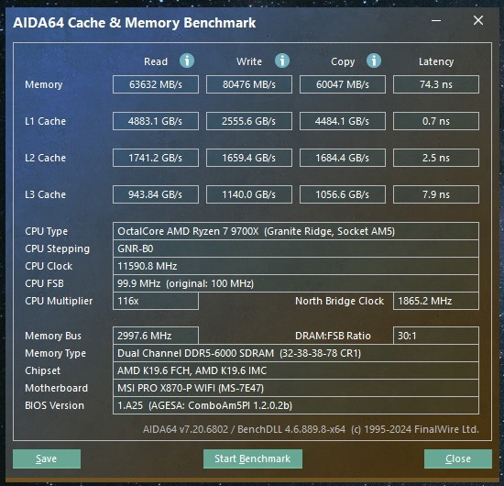Viewport: 504px width, 486px height.
Task: Click L2 Cache Latency 2.5 ns
Action: tap(436, 158)
